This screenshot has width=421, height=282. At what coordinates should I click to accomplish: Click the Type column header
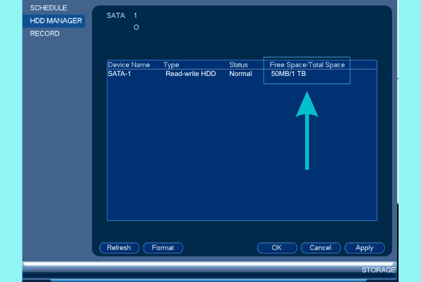coord(171,65)
